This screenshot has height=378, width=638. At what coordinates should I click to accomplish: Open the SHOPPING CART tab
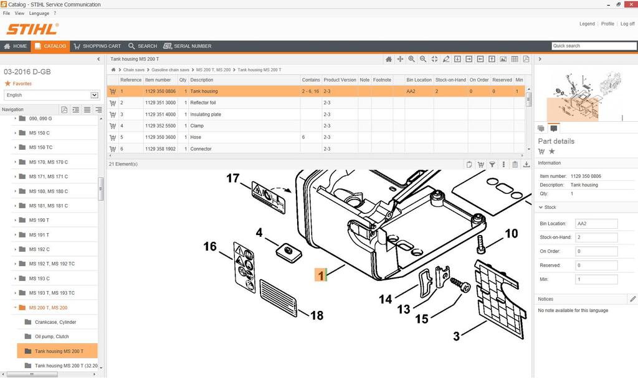pyautogui.click(x=97, y=46)
